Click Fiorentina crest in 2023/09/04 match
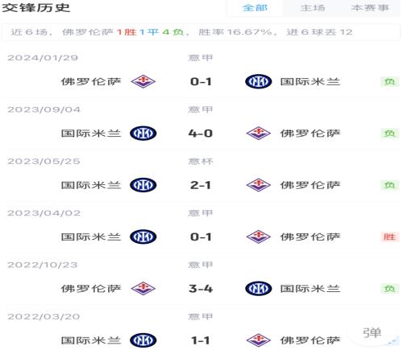 pos(259,134)
